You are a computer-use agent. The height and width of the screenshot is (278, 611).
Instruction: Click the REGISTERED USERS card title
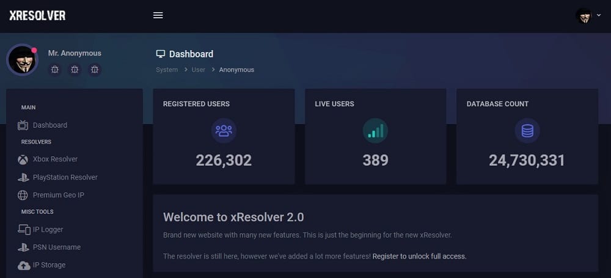click(x=196, y=104)
